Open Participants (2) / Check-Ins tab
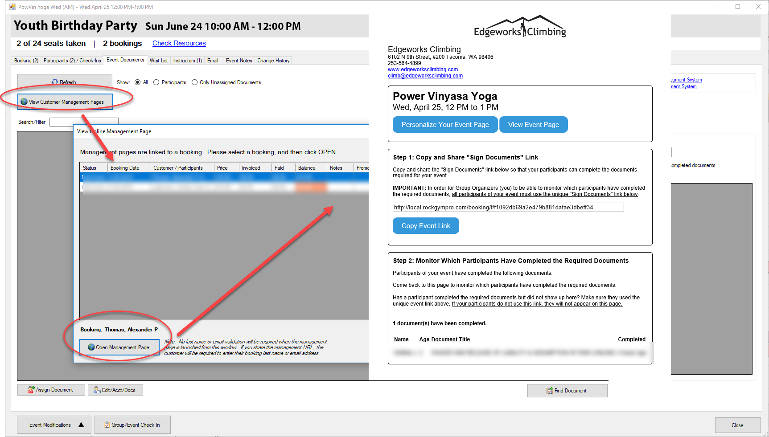Viewport: 769px width, 437px height. (72, 61)
